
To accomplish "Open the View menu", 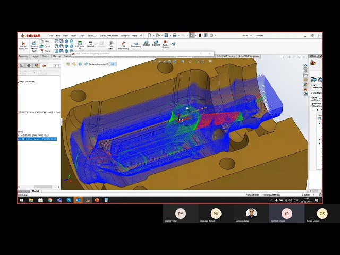I will [65, 36].
